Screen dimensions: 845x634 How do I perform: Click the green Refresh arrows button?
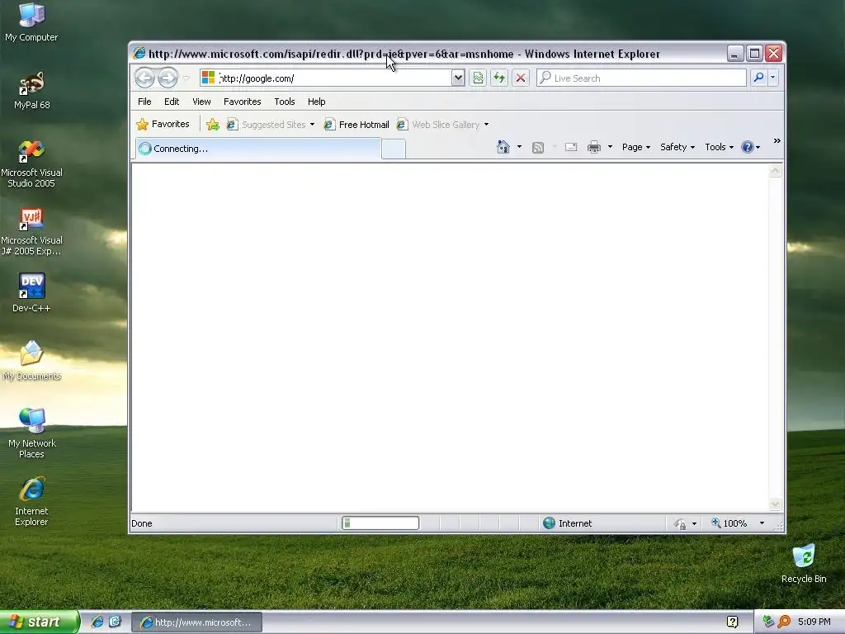[499, 78]
